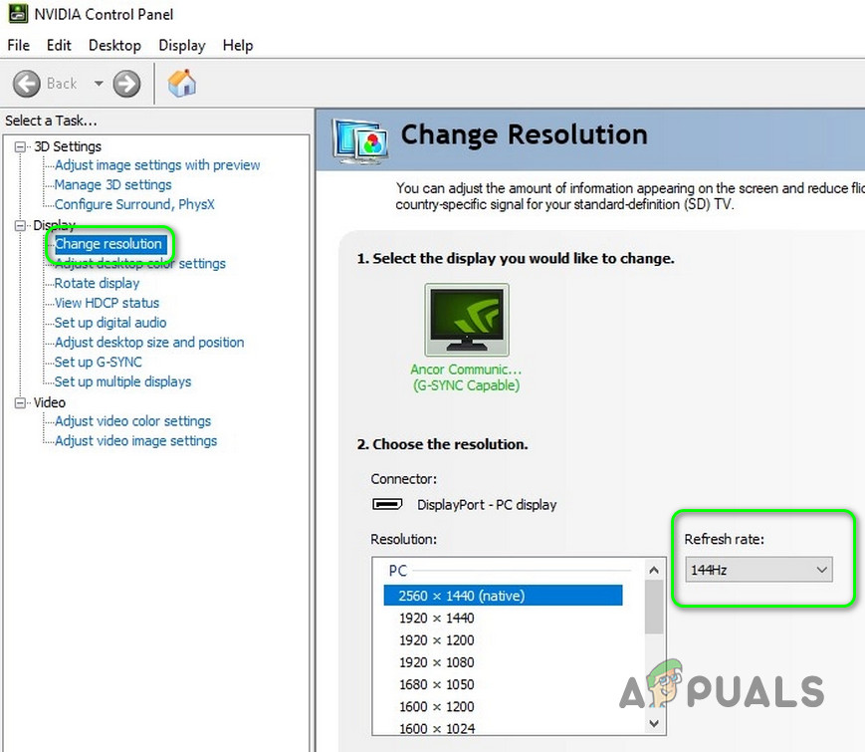865x752 pixels.
Task: Open View HDCP status
Action: (x=108, y=303)
